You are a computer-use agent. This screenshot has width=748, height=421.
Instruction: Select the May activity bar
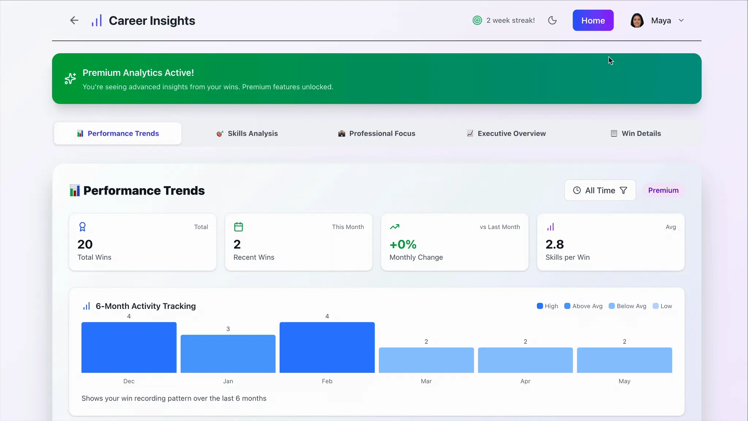[x=625, y=360]
